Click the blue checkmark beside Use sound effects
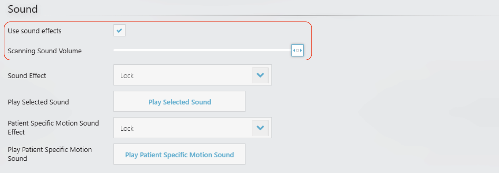The height and width of the screenshot is (173, 499). [x=119, y=31]
